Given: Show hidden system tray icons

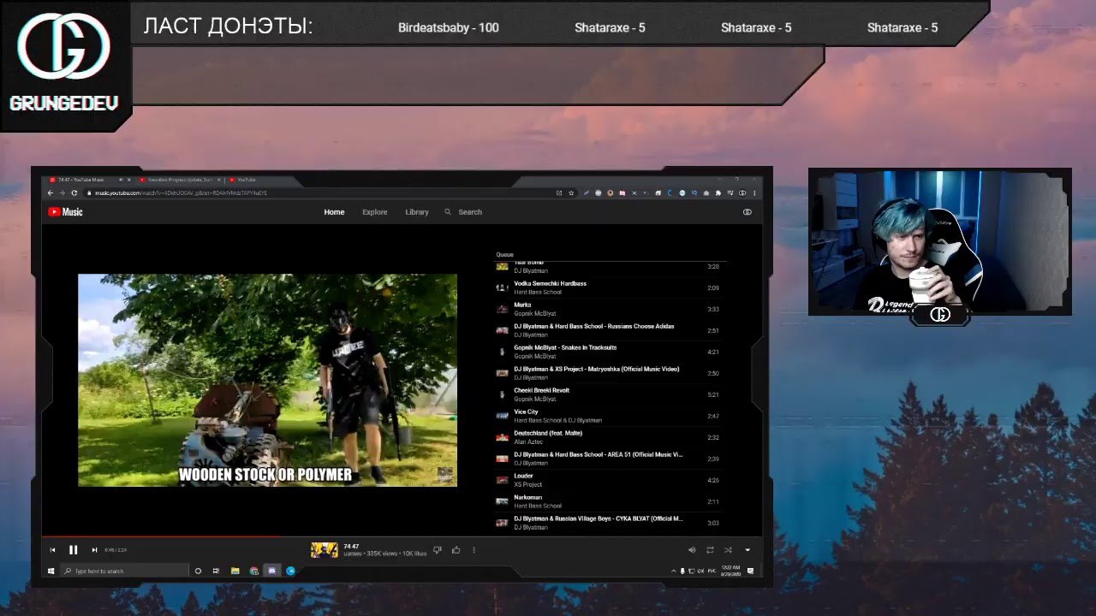Looking at the screenshot, I should [673, 571].
